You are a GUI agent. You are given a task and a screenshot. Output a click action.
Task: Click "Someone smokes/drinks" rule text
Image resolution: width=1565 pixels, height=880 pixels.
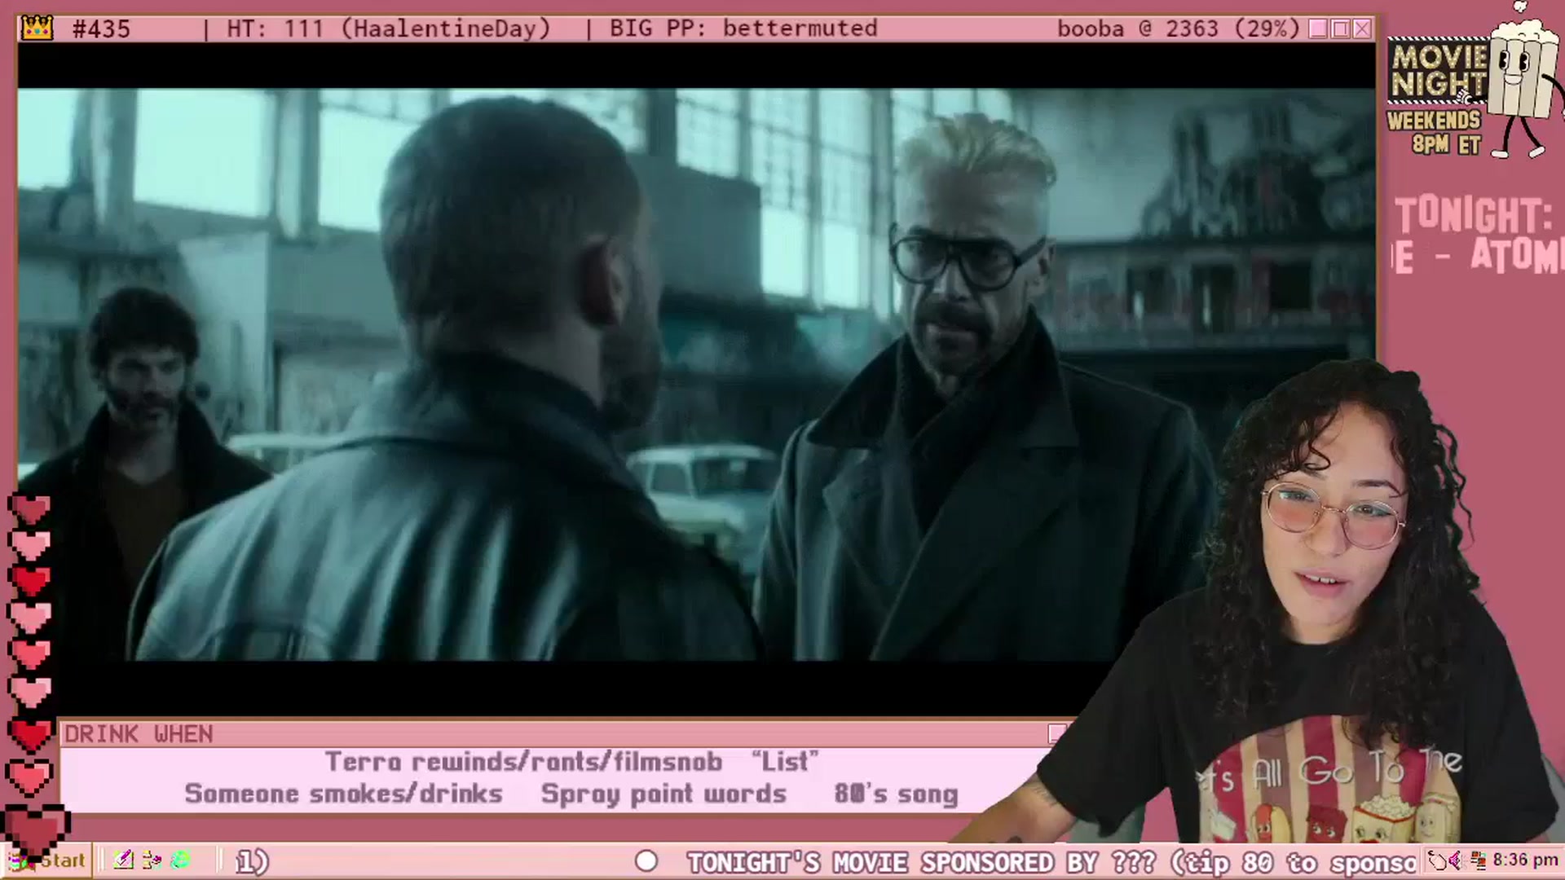point(343,794)
